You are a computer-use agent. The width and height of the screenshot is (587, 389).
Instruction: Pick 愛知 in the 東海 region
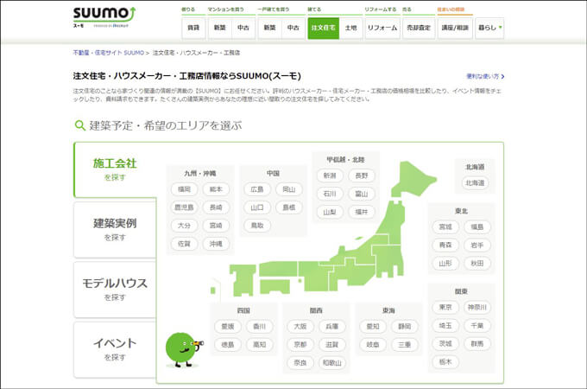373,327
